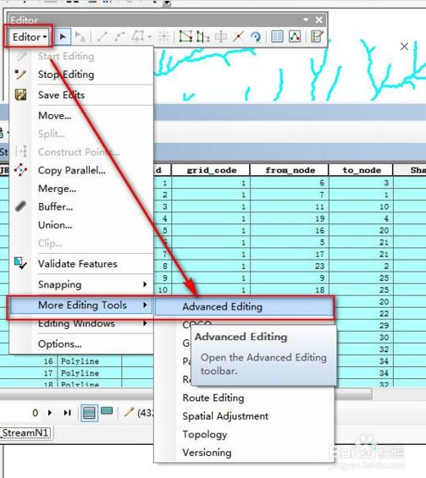Open the Attributes window icon

[x=277, y=36]
